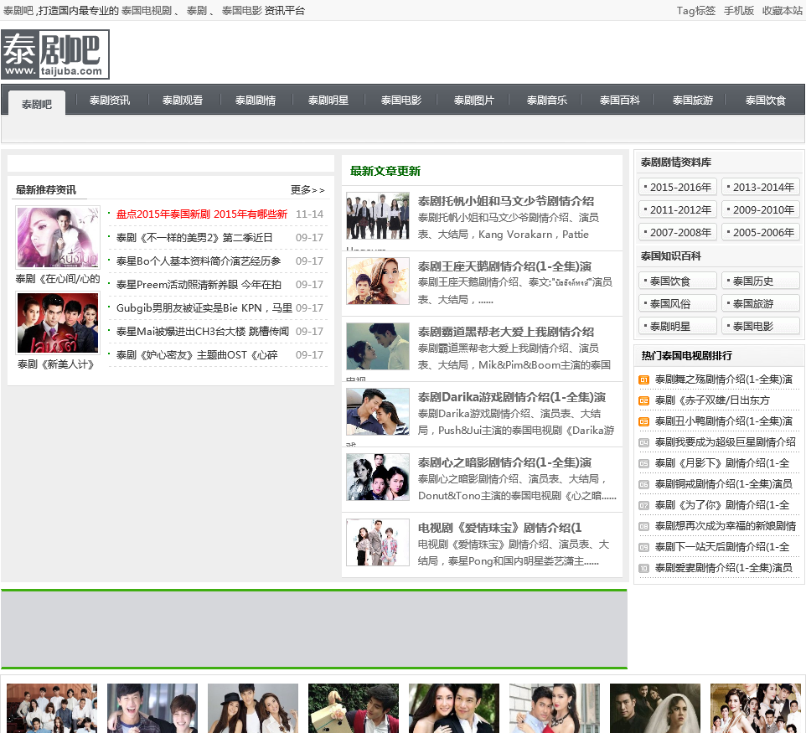The width and height of the screenshot is (806, 733).
Task: Click thumbnail for 爱情珠宝 article
Action: [x=378, y=542]
